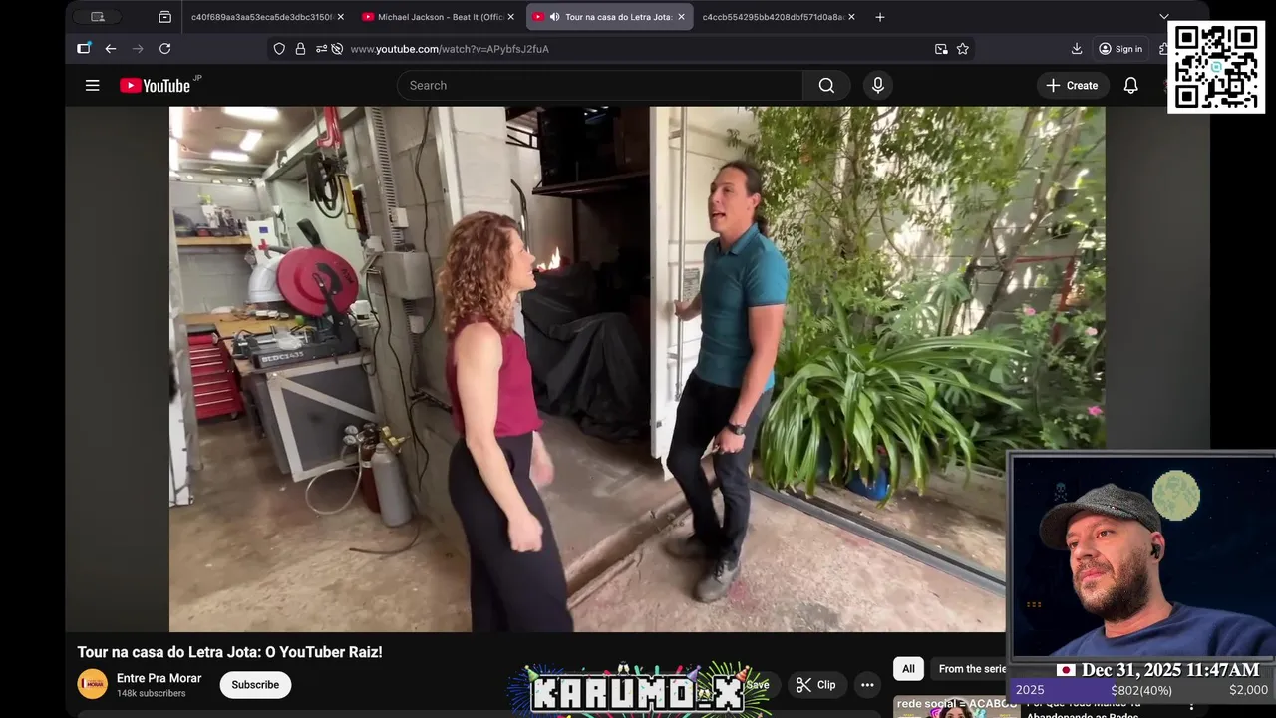
Task: Click the rede social recommended video thumbnail
Action: pyautogui.click(x=955, y=706)
